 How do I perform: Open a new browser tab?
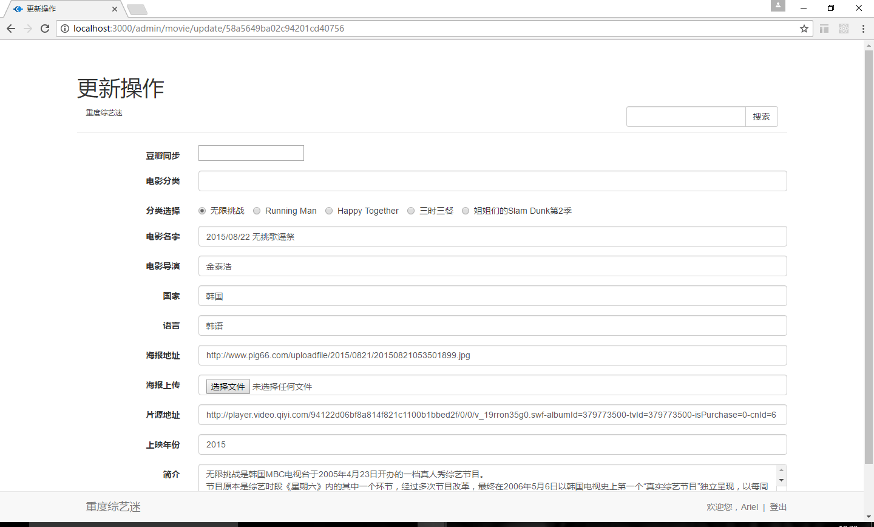(137, 9)
